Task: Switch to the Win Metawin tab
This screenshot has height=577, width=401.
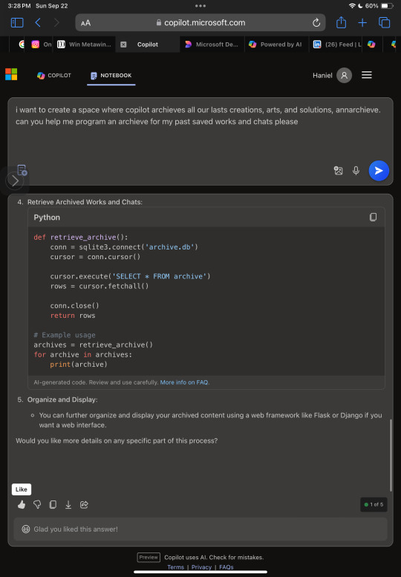Action: pyautogui.click(x=84, y=45)
